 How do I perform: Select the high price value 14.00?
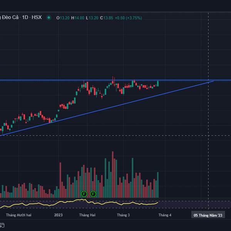tap(79, 18)
